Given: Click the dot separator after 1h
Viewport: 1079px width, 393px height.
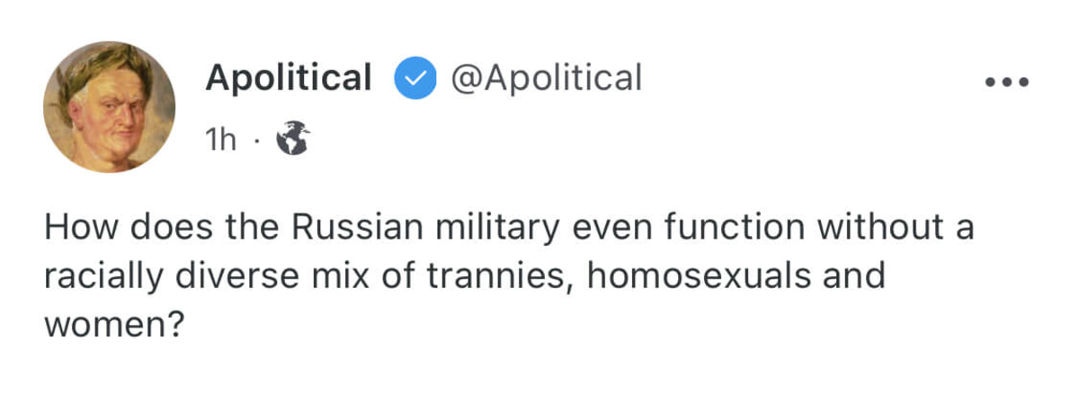Looking at the screenshot, I should [x=255, y=140].
